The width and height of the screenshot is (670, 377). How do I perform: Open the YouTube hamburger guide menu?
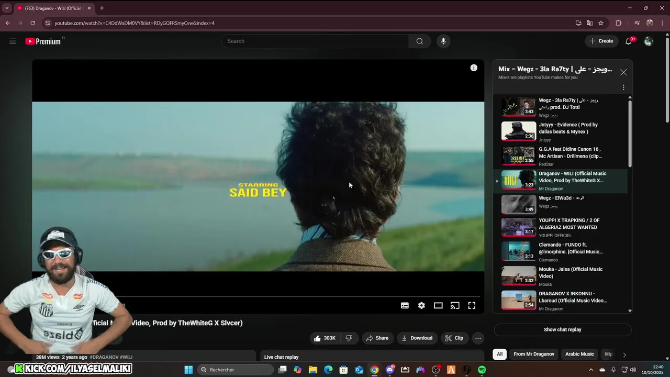click(x=13, y=41)
